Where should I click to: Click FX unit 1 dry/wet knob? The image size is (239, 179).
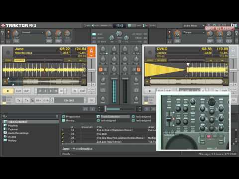(16, 33)
